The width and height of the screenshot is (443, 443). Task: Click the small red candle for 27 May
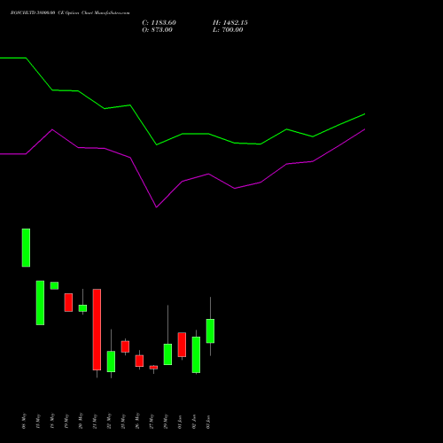(153, 368)
